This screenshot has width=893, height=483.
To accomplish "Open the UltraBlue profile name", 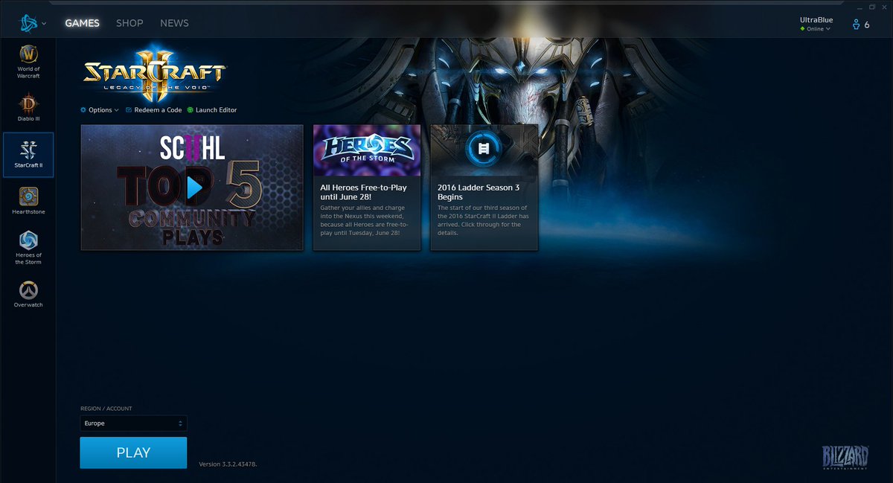I will click(x=816, y=20).
